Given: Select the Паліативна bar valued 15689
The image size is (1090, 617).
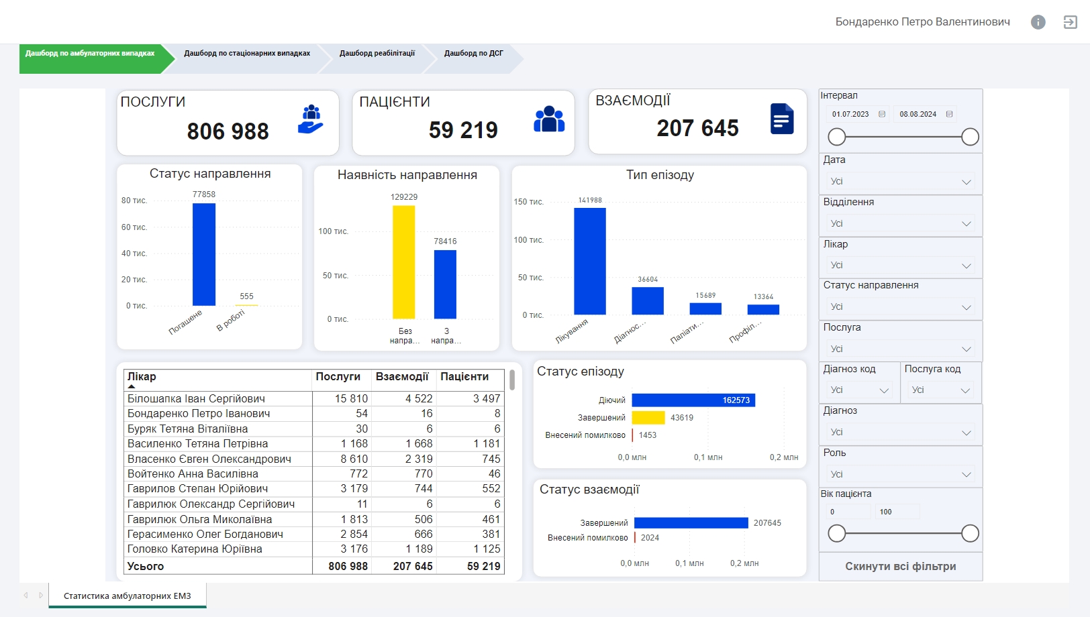Looking at the screenshot, I should 705,308.
